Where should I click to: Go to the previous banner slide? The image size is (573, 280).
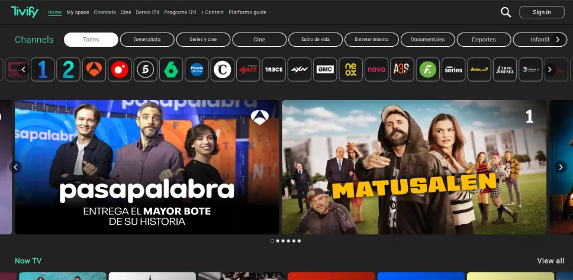(x=16, y=167)
